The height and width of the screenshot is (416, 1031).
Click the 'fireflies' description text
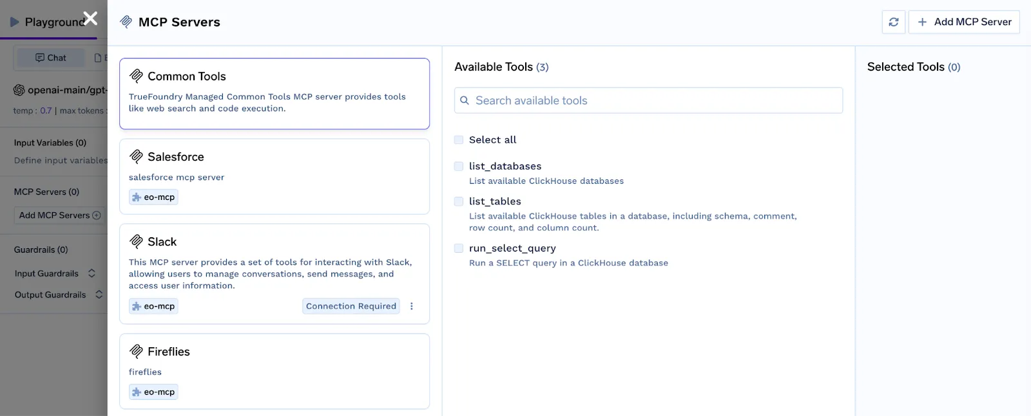(145, 372)
